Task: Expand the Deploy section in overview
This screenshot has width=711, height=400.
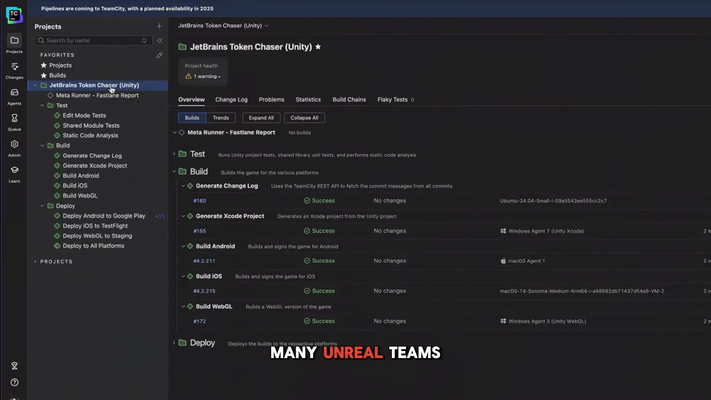Action: [174, 343]
